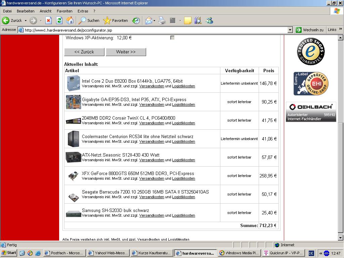The width and height of the screenshot is (344, 258).
Task: Click the Weiter >> button
Action: tap(126, 52)
